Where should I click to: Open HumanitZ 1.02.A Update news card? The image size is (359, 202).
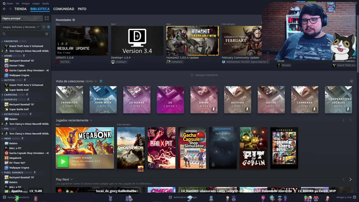192,41
